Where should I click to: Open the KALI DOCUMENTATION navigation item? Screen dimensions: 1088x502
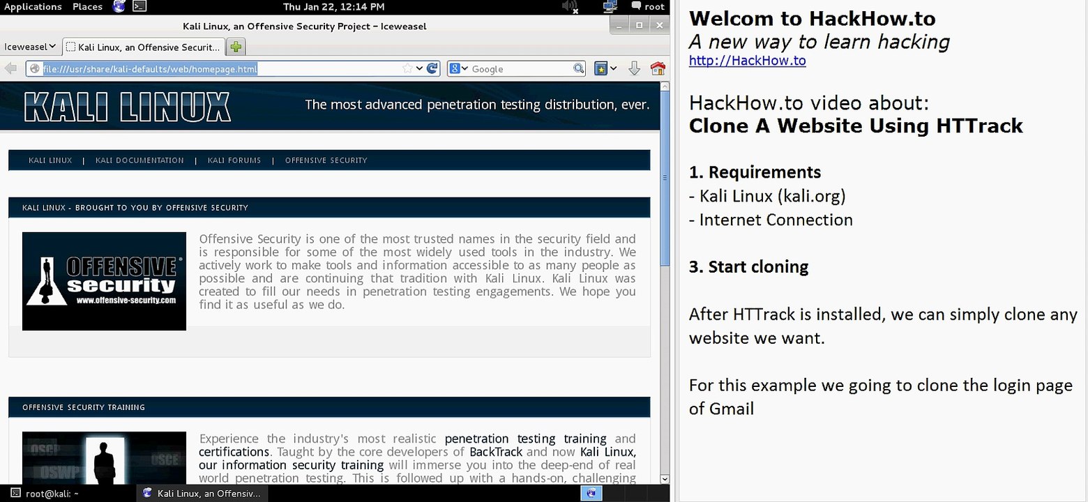point(139,160)
